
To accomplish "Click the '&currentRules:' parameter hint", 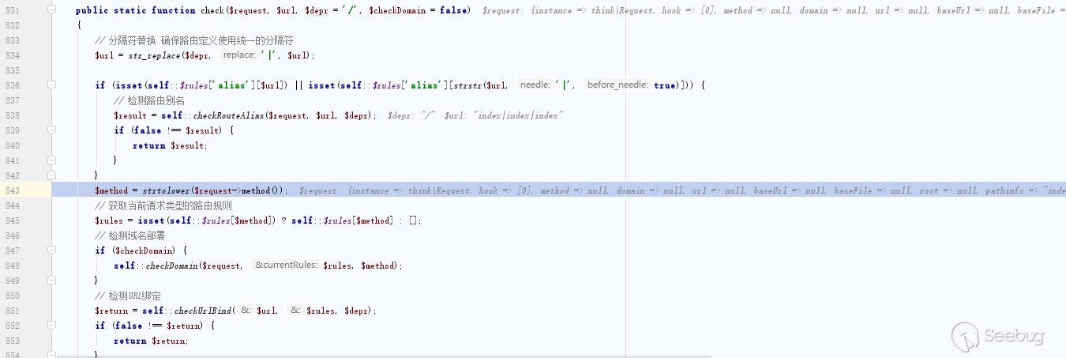I will point(285,266).
